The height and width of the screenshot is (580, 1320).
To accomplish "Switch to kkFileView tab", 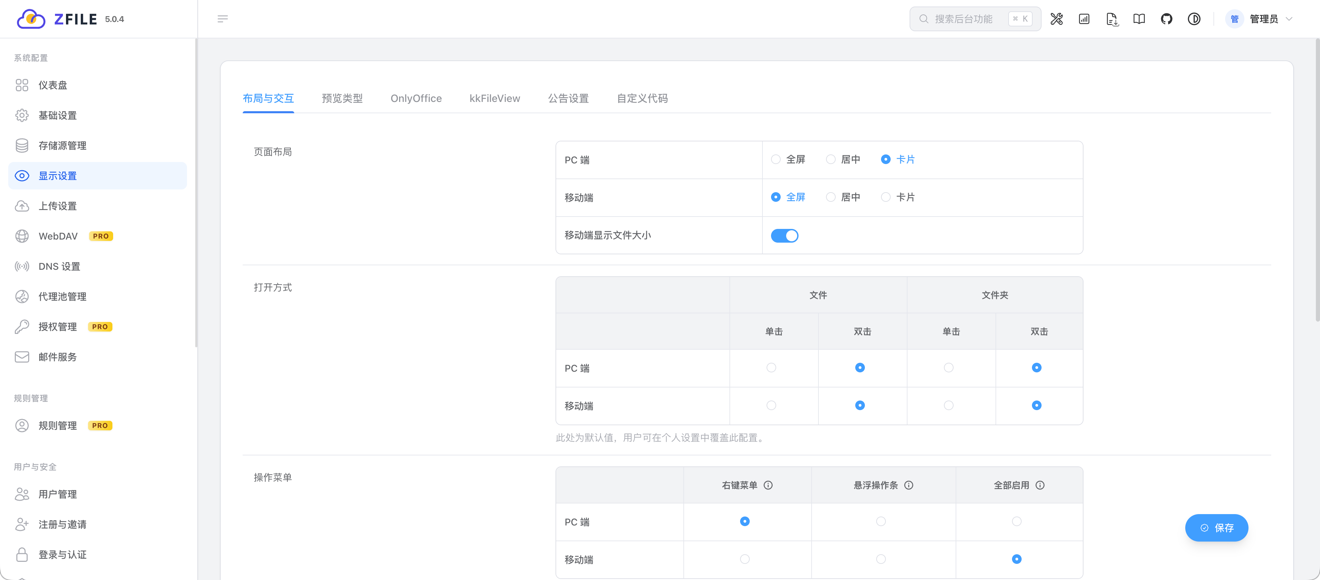I will tap(495, 98).
